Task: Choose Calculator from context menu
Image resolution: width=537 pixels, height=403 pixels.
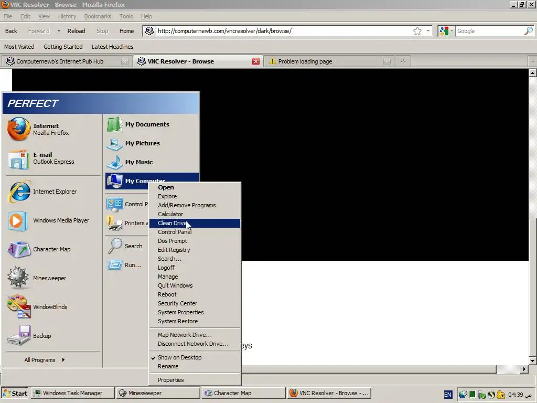Action: (x=195, y=214)
